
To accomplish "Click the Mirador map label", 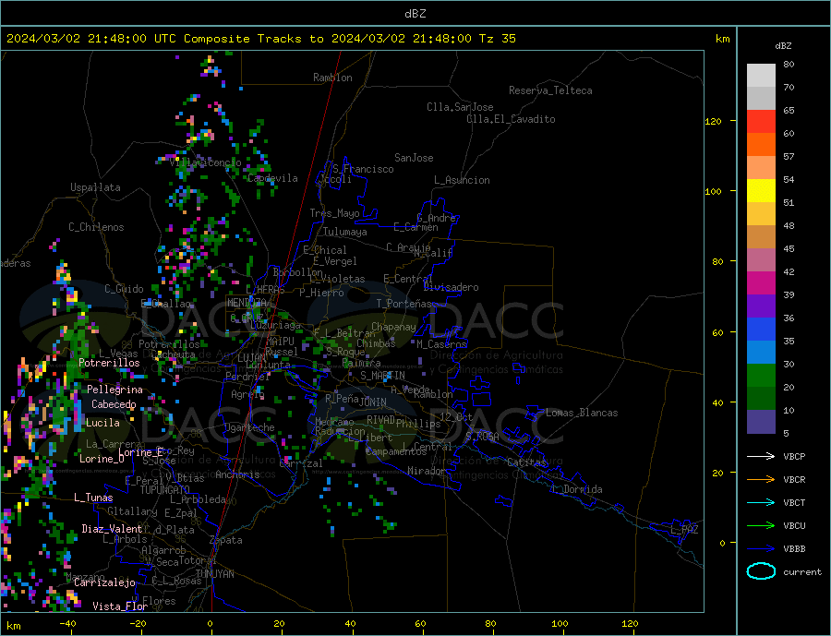I will pyautogui.click(x=428, y=471).
